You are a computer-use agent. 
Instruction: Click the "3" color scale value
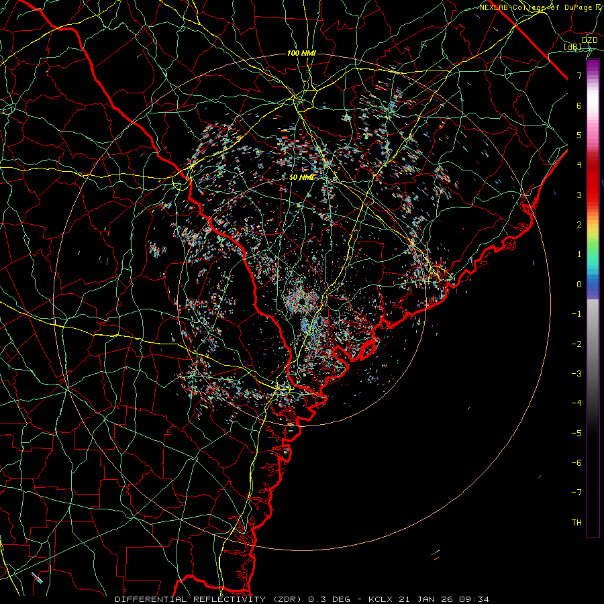tap(579, 195)
